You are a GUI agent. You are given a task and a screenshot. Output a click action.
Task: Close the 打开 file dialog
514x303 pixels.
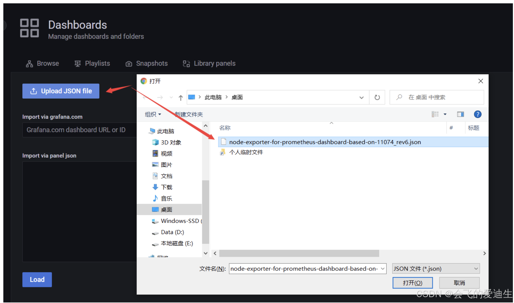[x=481, y=81]
